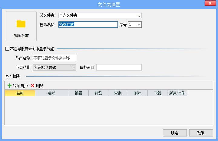The height and width of the screenshot is (141, 218).
Task: Click the 显示名称 label
Action: tap(47, 25)
